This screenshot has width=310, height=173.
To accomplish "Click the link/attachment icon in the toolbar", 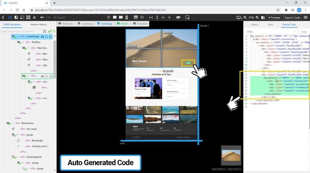I will (x=178, y=17).
